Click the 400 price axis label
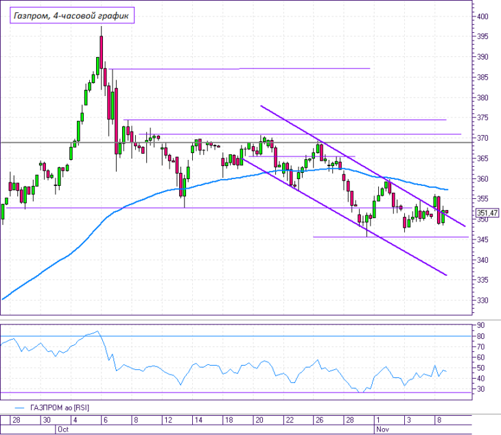Viewport: 501px width, 435px height. (482, 16)
